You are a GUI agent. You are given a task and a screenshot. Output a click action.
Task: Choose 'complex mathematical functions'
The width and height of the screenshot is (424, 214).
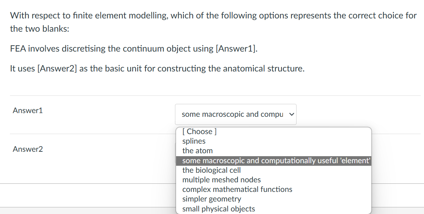(x=237, y=189)
